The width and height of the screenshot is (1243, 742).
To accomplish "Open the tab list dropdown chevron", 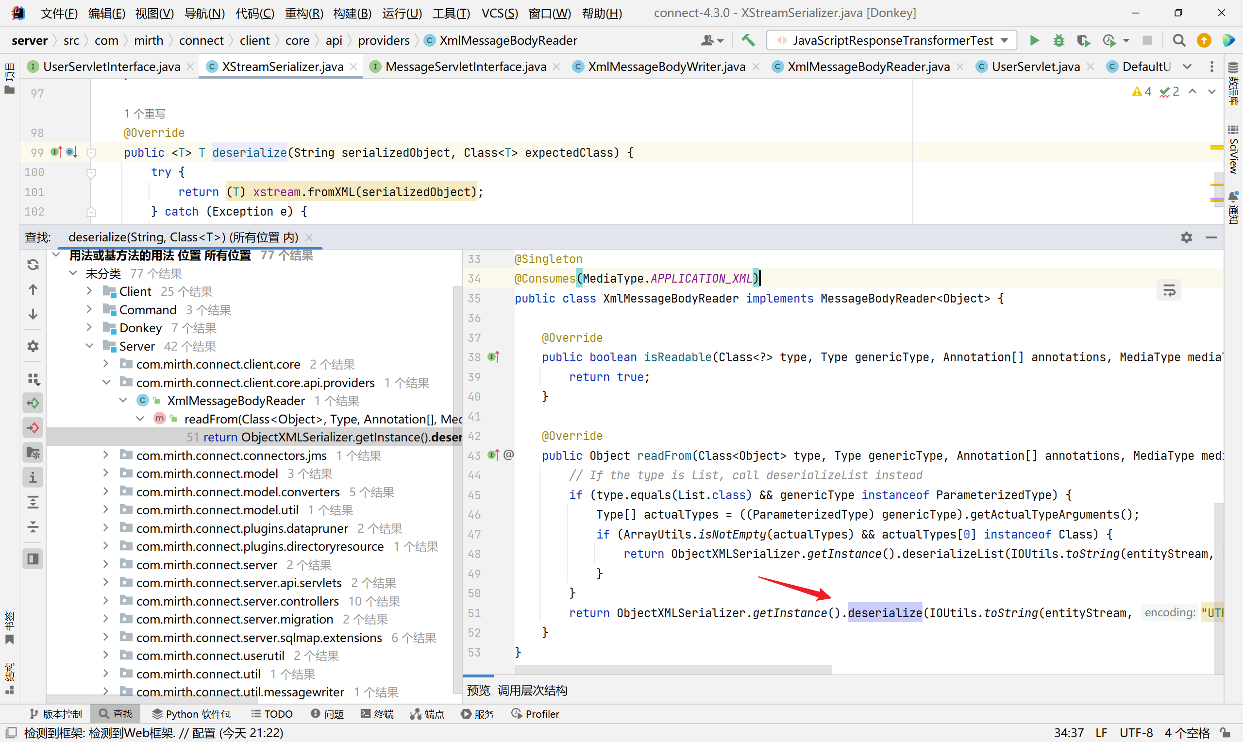I will click(1188, 67).
